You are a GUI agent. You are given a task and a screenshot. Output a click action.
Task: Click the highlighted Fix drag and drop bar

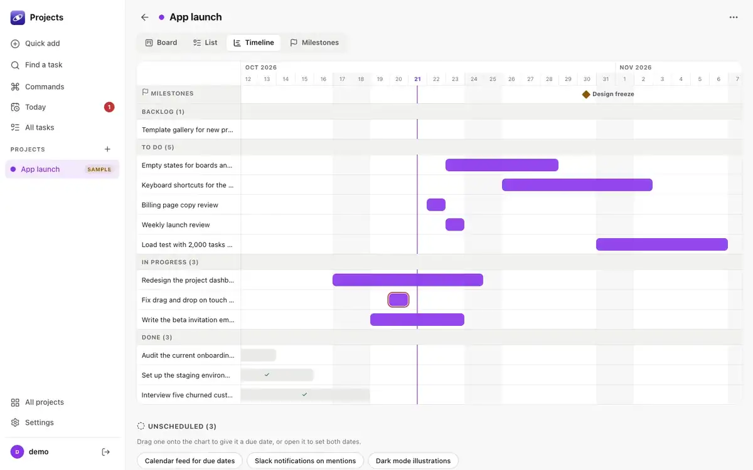click(398, 300)
